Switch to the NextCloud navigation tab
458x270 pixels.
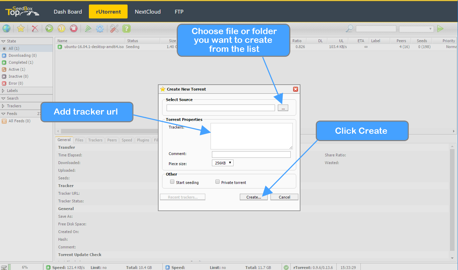point(147,11)
